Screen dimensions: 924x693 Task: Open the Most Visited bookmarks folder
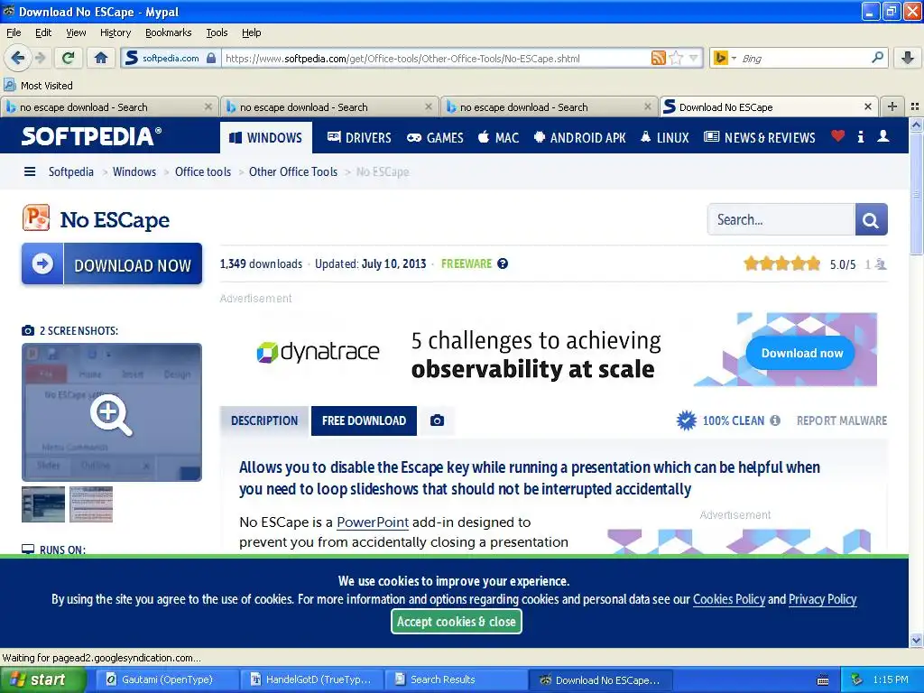click(x=39, y=86)
